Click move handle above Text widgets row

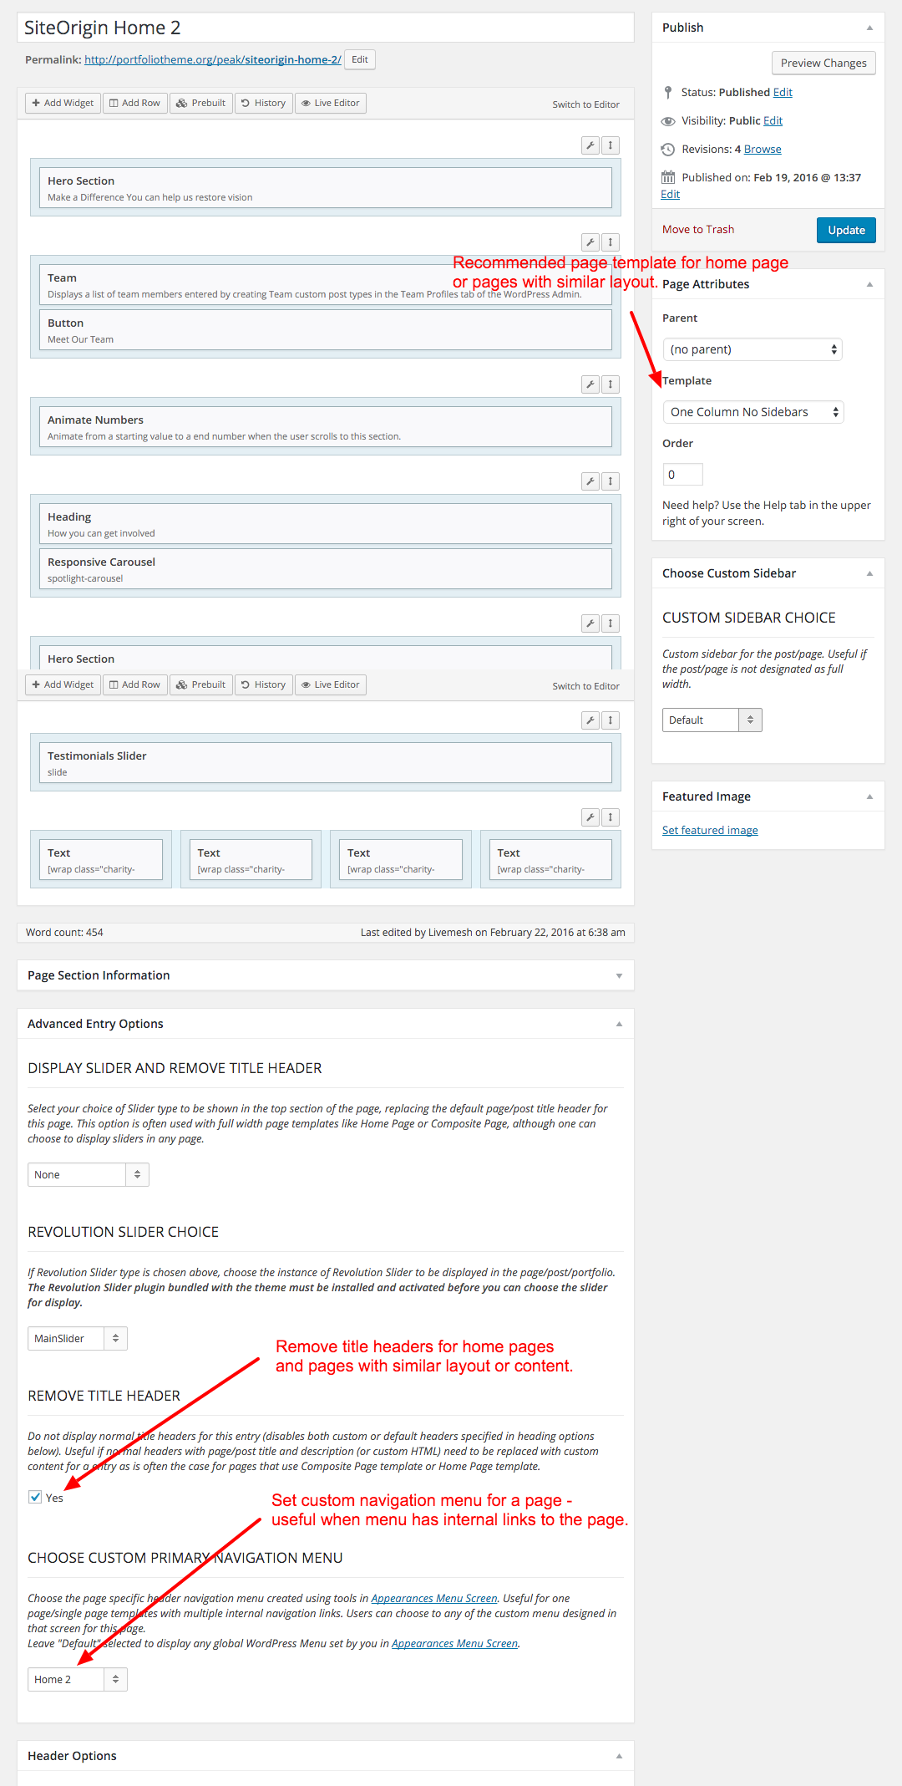coord(611,817)
